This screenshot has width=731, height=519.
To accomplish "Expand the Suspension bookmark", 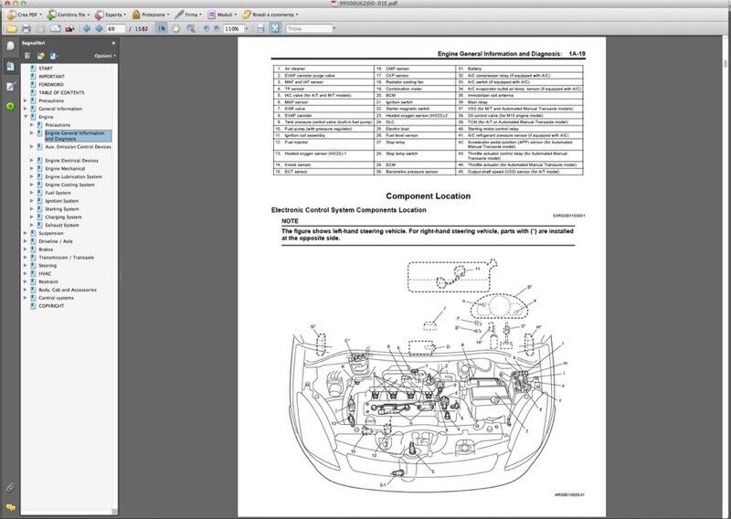I will [26, 233].
